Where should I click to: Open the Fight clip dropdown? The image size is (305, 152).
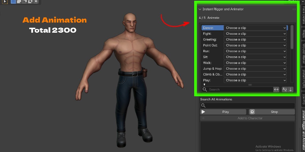click(x=255, y=34)
